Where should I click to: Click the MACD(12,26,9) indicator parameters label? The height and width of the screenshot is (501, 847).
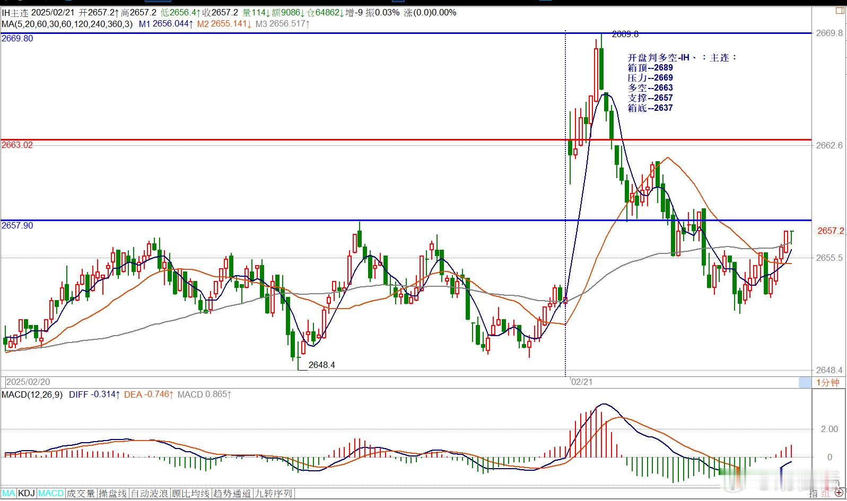click(32, 394)
